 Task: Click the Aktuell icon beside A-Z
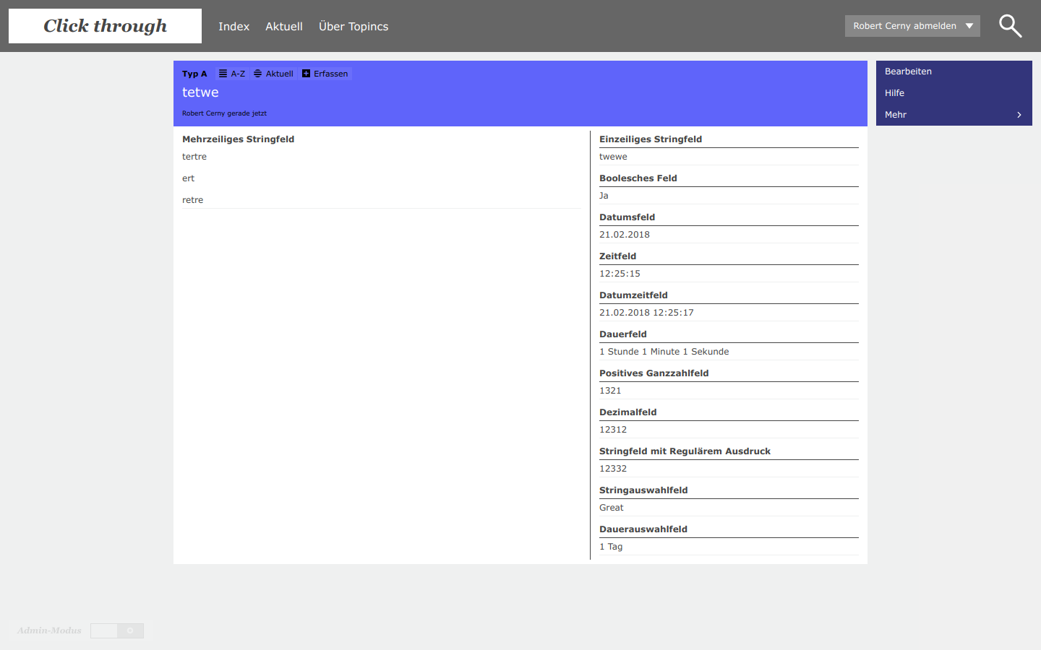coord(258,74)
